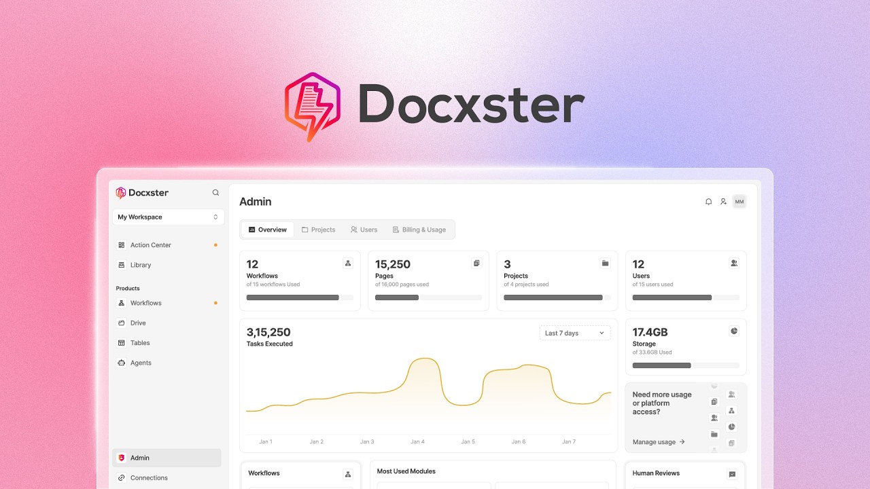Click the chat icon on Human Reviews panel
Image resolution: width=870 pixels, height=489 pixels.
click(732, 474)
